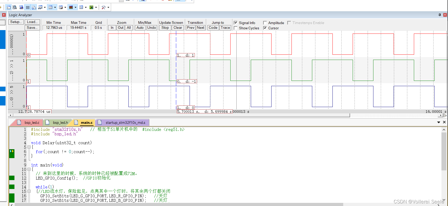Open the Command Window from the toolbar
Viewport: 448px width, 206px height.
(x=9, y=7)
